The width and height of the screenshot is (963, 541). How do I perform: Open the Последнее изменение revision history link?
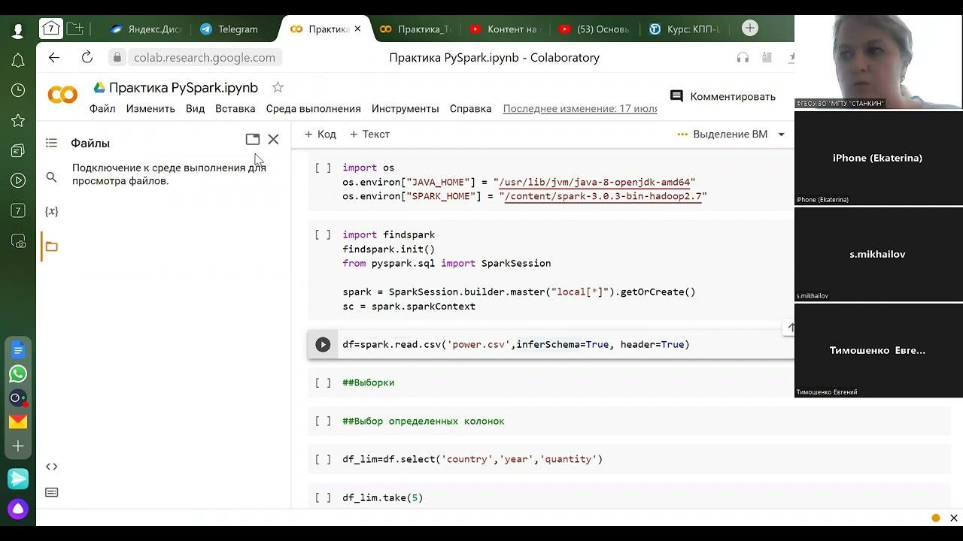pyautogui.click(x=580, y=109)
